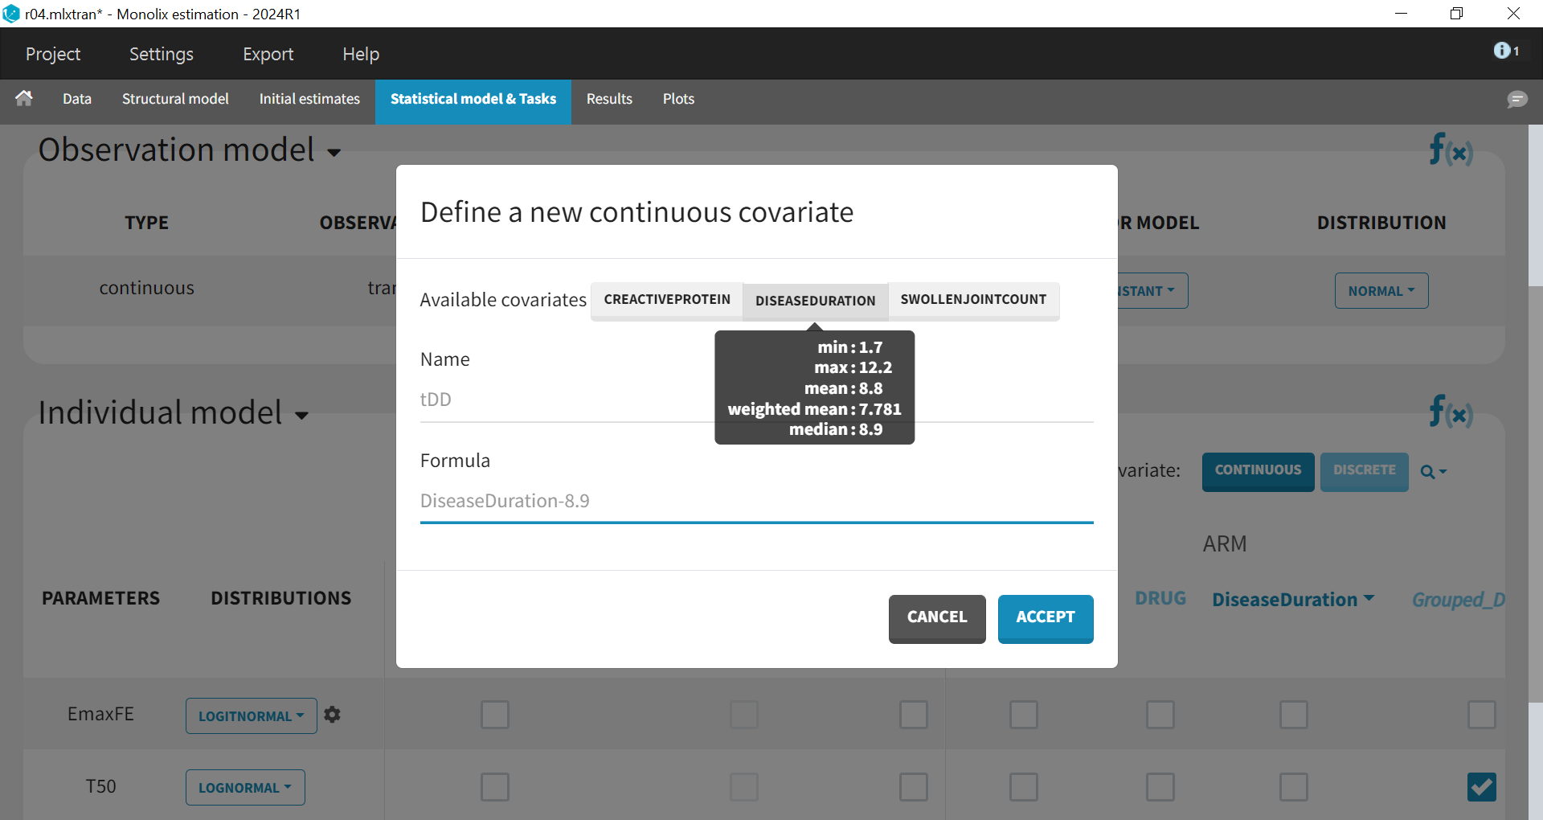Click the Monolix app logo in title bar

[x=11, y=14]
